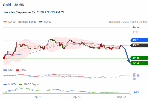Click the 4290 green support tag
Image resolution: width=149 pixels, height=101 pixels.
(139, 58)
